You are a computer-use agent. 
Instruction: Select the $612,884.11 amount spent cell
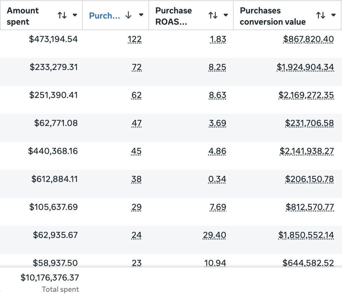click(54, 179)
